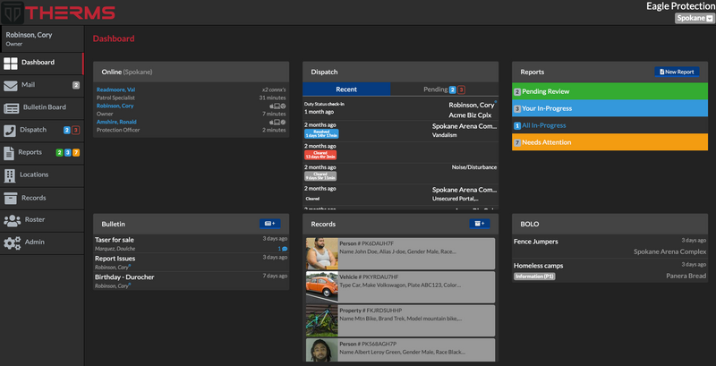
Task: Click the Mail envelope icon
Action: [x=11, y=86]
